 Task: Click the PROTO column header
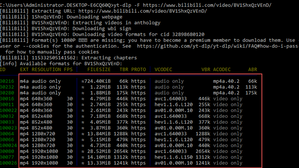pyautogui.click(x=138, y=70)
